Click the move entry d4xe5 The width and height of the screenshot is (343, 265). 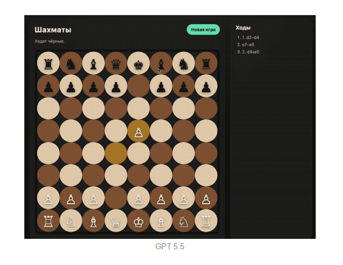pyautogui.click(x=251, y=52)
